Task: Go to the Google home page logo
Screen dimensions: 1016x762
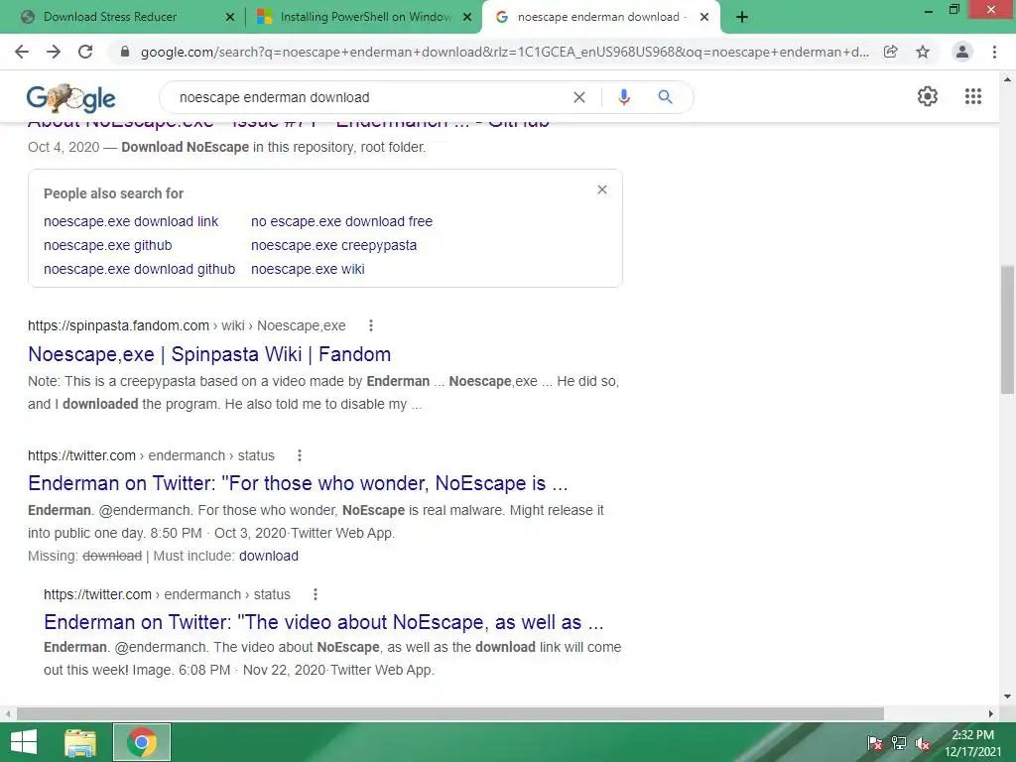Action: coord(70,98)
